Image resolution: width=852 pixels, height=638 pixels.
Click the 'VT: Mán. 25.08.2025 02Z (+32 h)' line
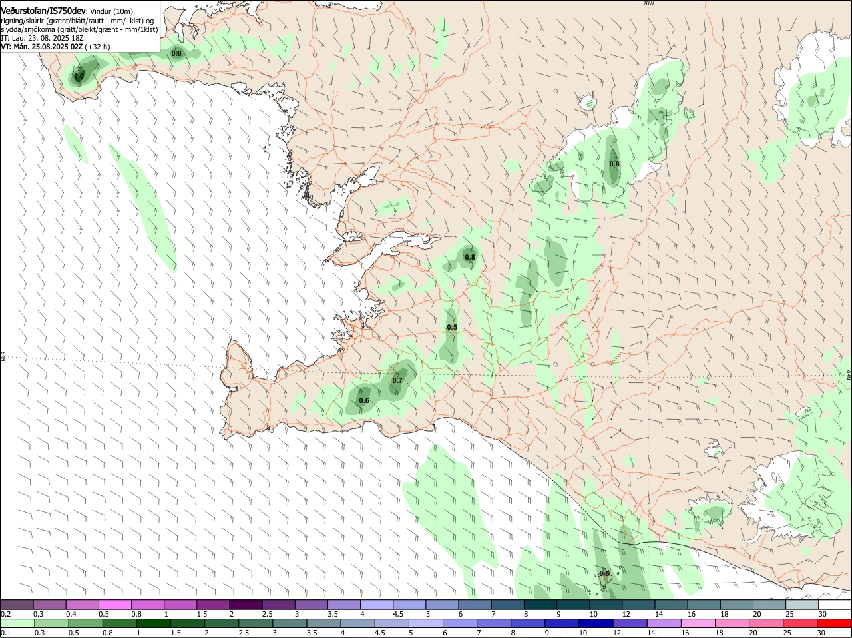point(55,47)
